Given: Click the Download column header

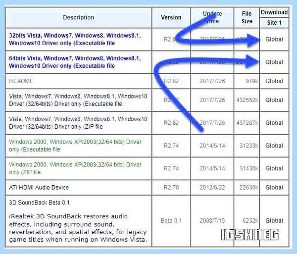Looking at the screenshot, I should 274,12.
